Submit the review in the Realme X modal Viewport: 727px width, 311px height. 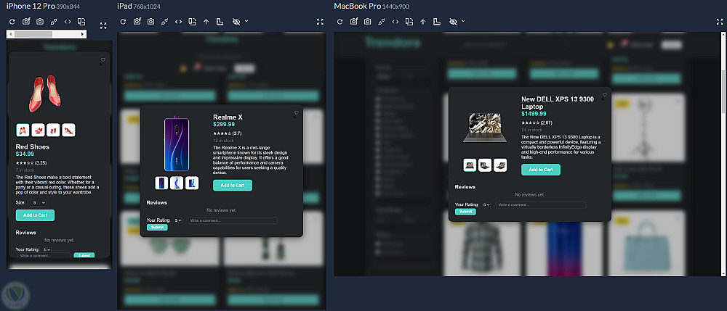(157, 227)
